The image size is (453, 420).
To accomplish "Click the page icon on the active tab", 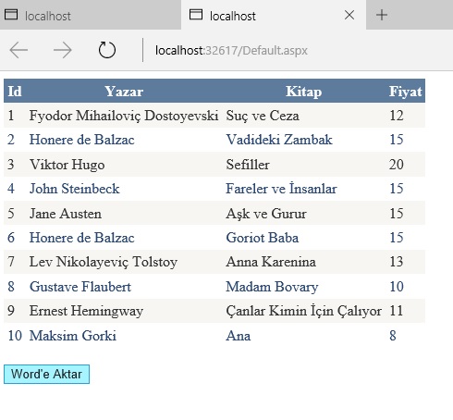I will [196, 15].
